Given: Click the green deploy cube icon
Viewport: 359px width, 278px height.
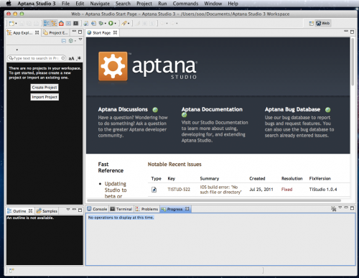Looking at the screenshot, I should pos(70,41).
